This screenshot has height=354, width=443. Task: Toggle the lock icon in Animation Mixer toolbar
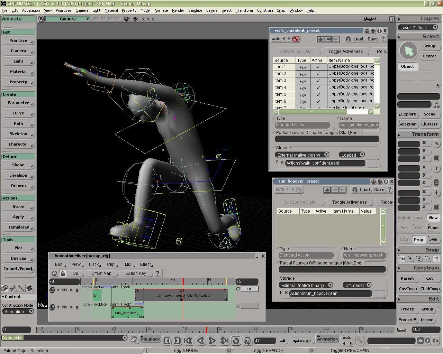click(63, 273)
